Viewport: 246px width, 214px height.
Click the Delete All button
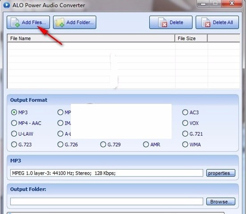click(217, 22)
